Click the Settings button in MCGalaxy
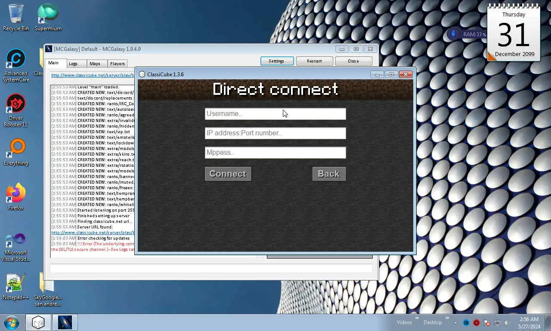 (x=277, y=61)
